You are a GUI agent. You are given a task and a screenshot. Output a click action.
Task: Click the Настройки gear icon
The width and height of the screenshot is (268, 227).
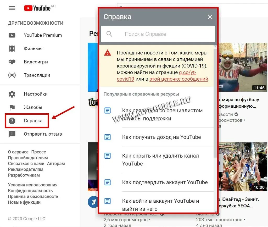pos(12,94)
